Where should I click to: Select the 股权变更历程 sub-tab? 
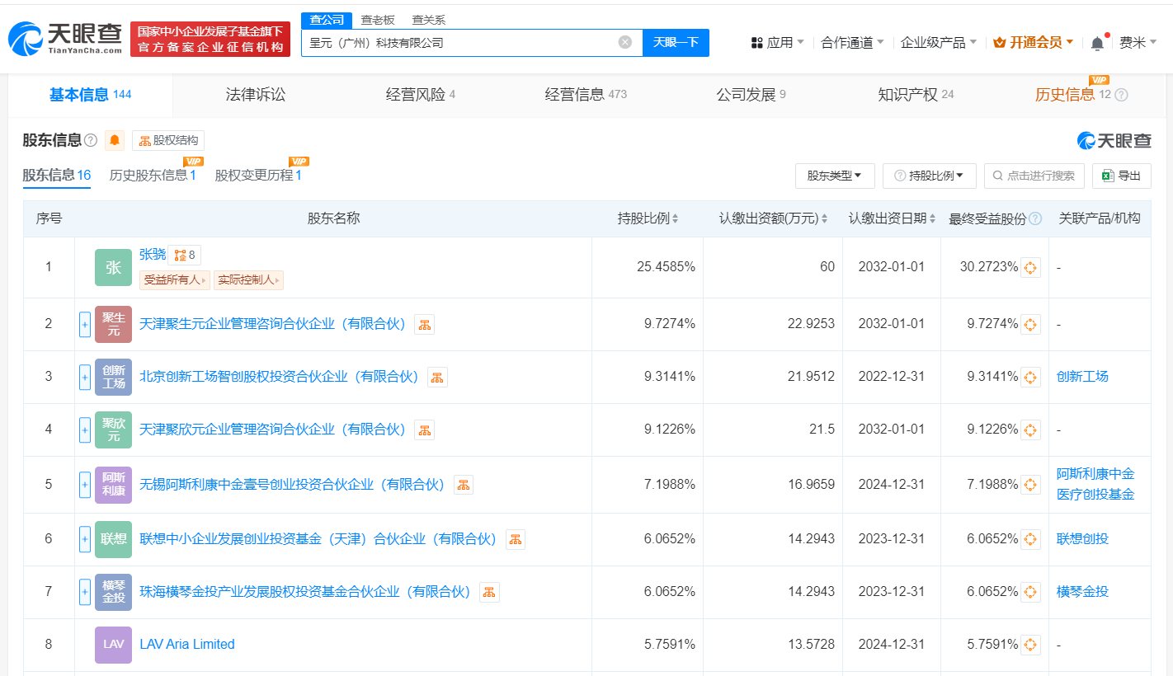pos(258,176)
